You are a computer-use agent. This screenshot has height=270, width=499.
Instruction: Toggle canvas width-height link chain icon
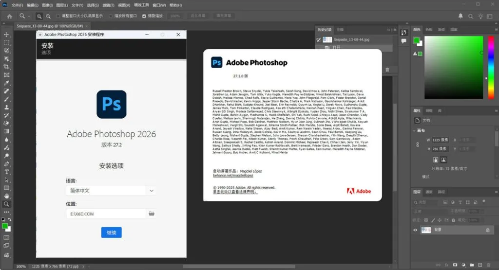pos(418,144)
